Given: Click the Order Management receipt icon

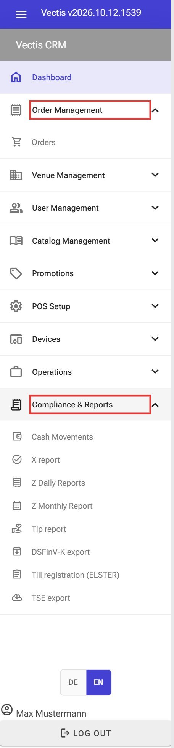Looking at the screenshot, I should 16,110.
